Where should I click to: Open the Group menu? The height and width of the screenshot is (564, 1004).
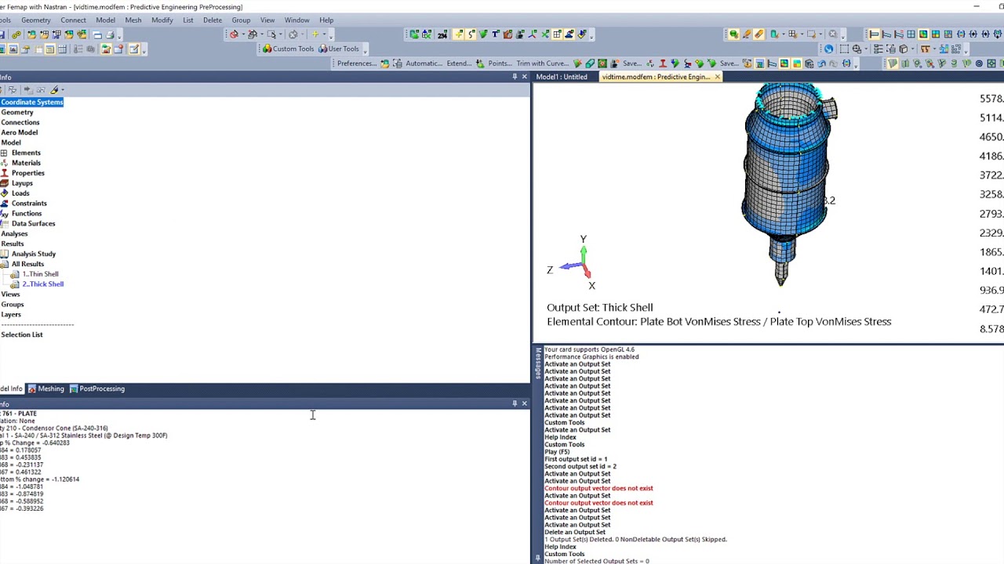[241, 20]
